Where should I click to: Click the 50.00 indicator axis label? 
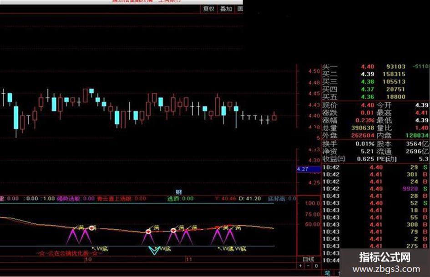pos(313,224)
